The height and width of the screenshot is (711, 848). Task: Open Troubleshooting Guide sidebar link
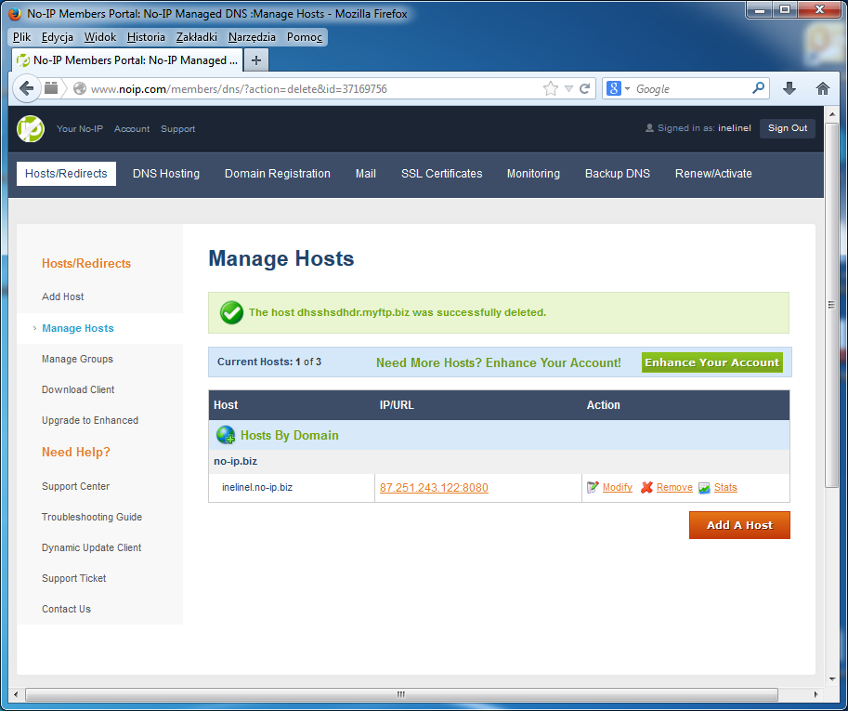click(x=92, y=517)
